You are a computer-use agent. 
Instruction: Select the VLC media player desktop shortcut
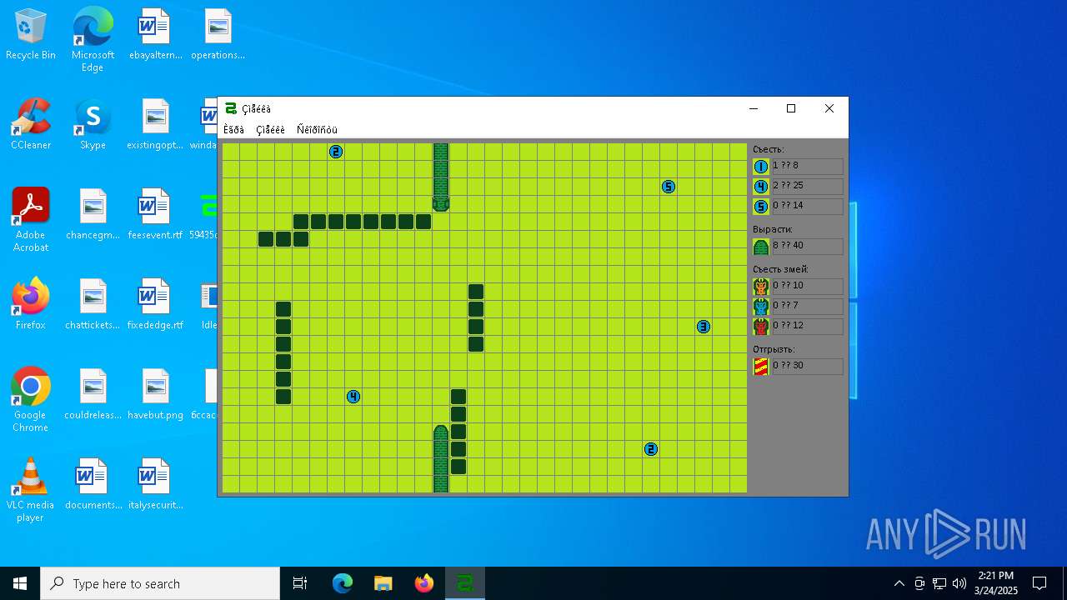[x=31, y=490]
